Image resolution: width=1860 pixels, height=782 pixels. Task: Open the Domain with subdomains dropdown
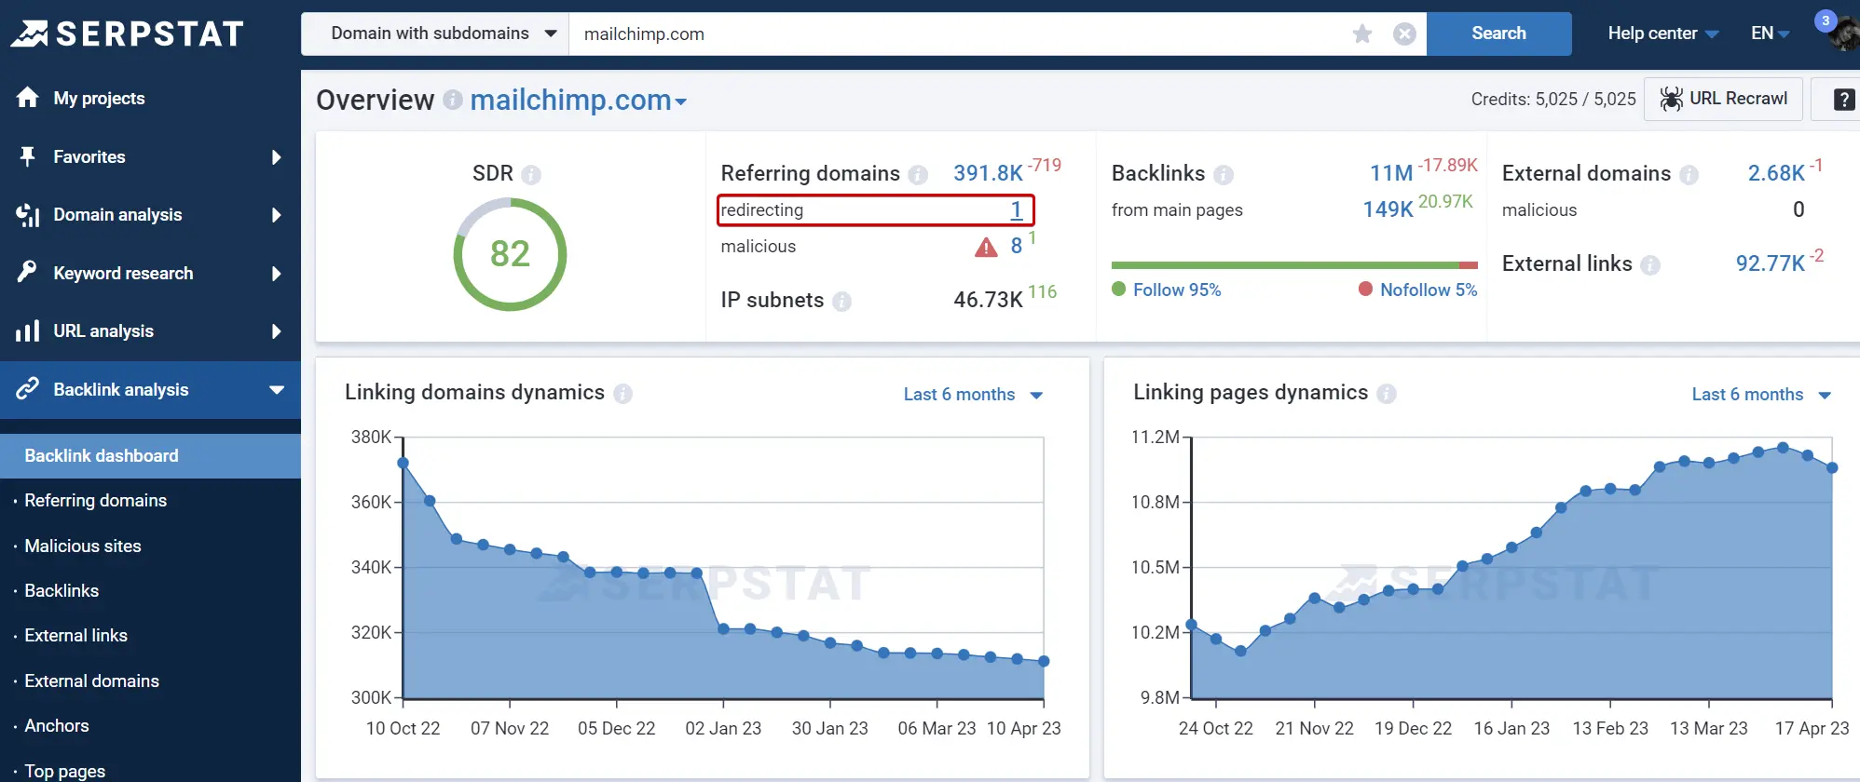(x=435, y=34)
